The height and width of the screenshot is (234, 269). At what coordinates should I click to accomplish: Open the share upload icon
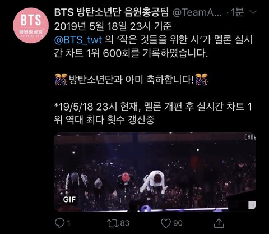point(219,223)
